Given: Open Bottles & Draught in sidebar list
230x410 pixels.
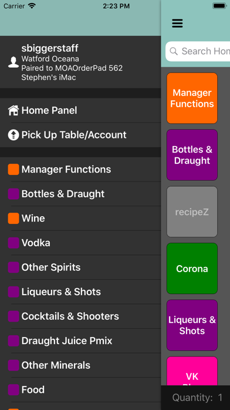Looking at the screenshot, I should coord(80,194).
